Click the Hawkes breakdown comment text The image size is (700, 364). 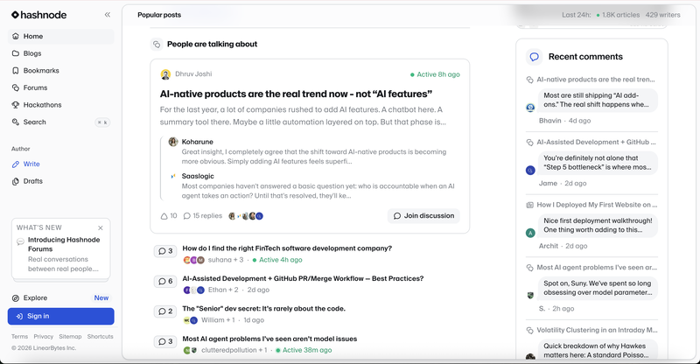tap(598, 350)
